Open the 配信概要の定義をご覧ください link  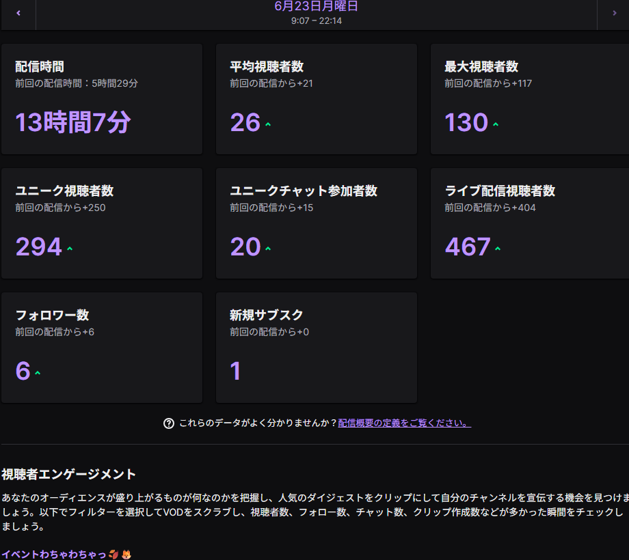(404, 423)
